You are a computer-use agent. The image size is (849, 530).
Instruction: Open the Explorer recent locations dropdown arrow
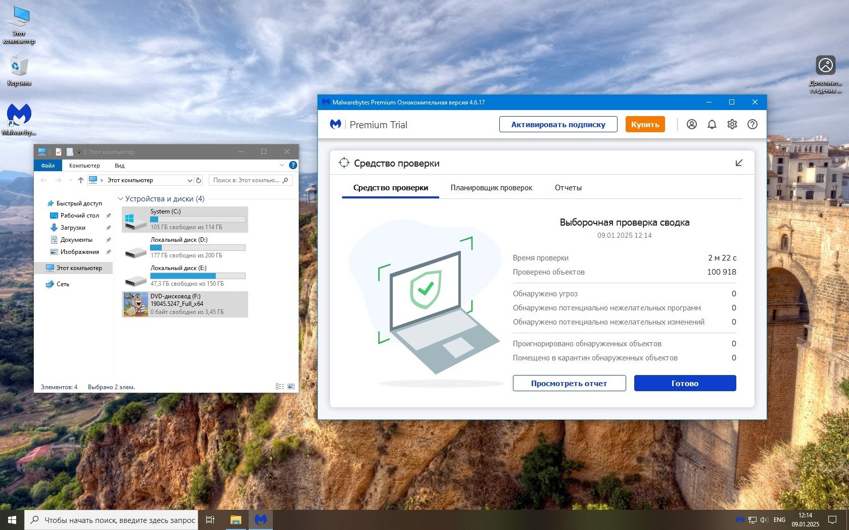pos(70,180)
